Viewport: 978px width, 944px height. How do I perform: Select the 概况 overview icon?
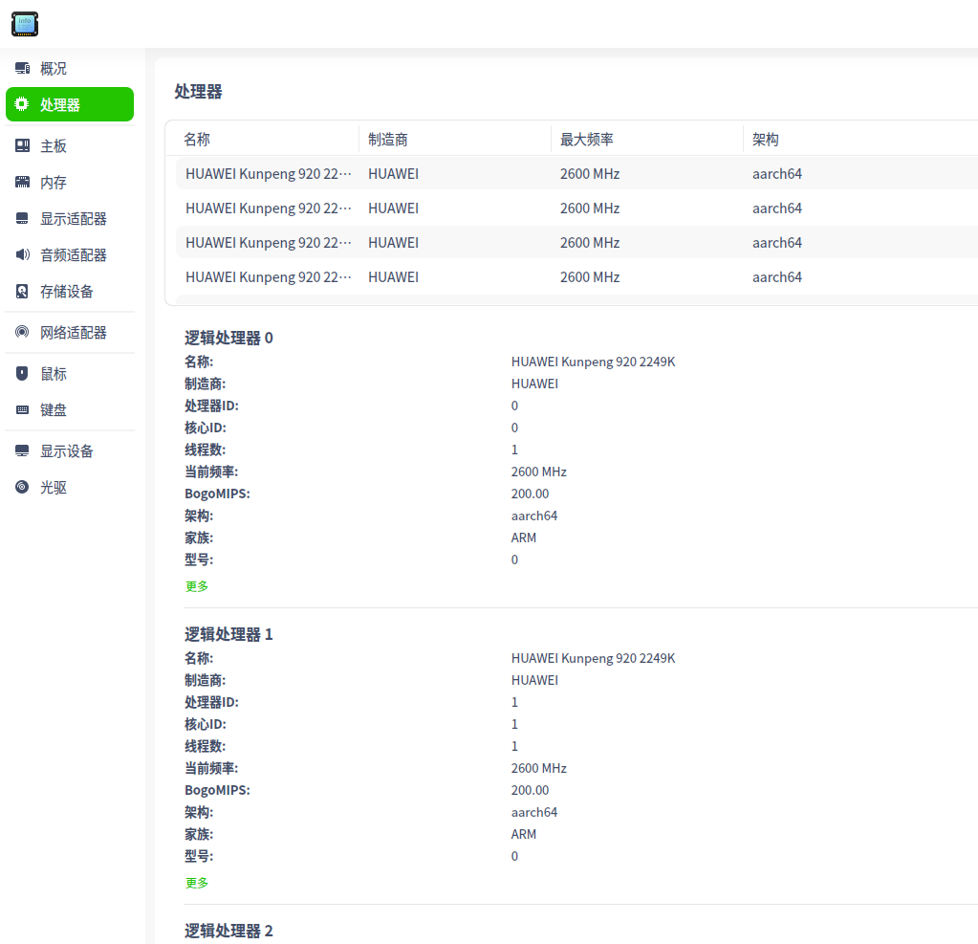[22, 68]
